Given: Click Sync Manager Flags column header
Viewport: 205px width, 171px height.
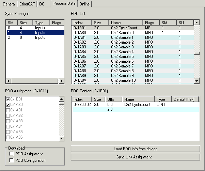Looking at the screenshot, I should (57, 22).
